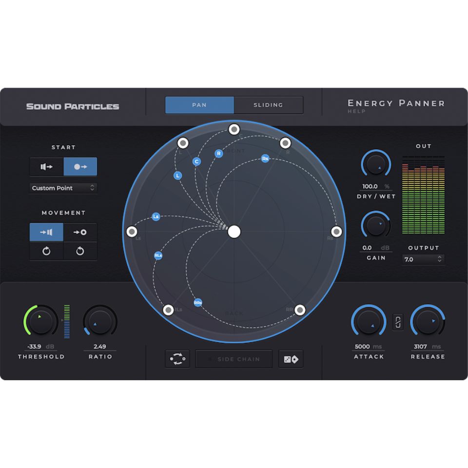Select the move-and-stop movement icon
The width and height of the screenshot is (468, 468).
coord(46,232)
